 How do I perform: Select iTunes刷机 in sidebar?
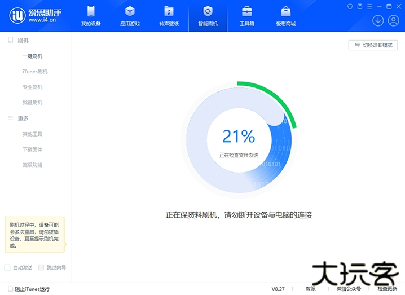35,72
